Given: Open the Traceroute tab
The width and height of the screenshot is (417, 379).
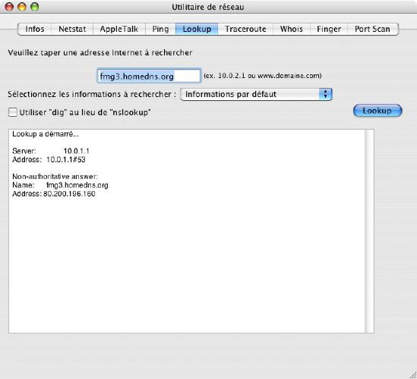Looking at the screenshot, I should pos(245,29).
